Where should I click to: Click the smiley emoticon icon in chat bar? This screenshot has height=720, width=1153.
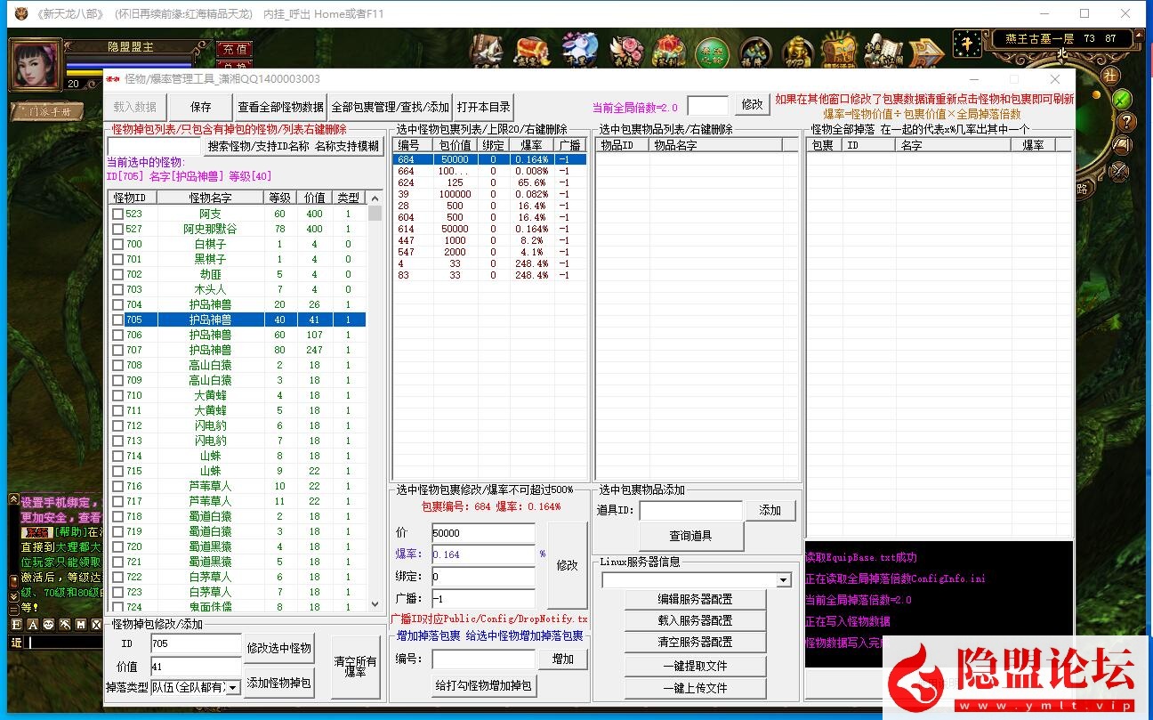(49, 625)
